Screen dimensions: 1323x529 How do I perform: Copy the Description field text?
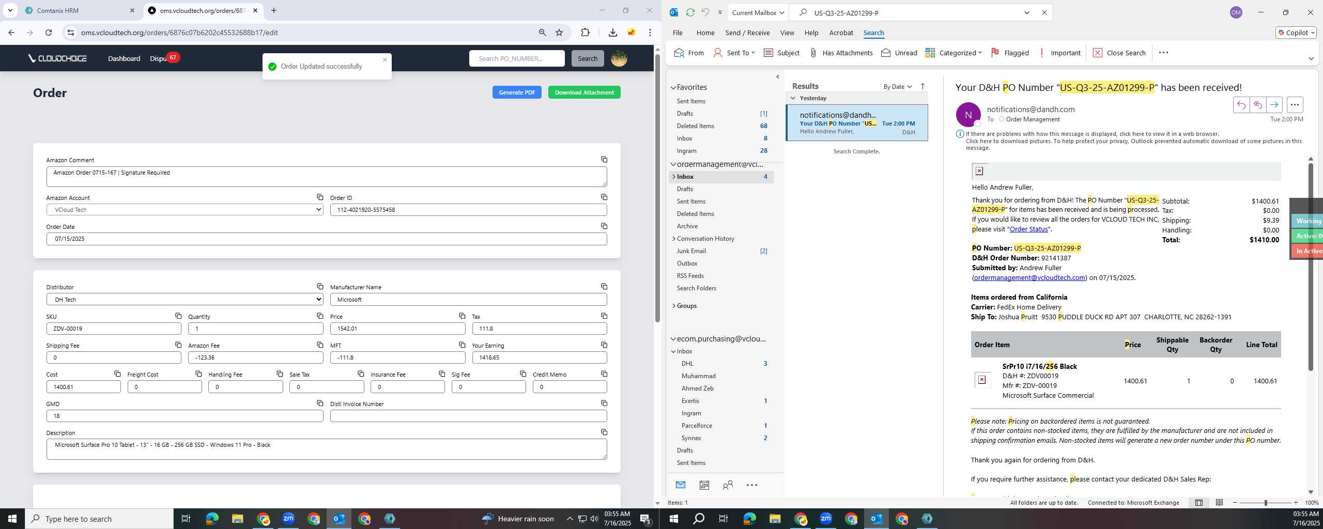tap(604, 432)
